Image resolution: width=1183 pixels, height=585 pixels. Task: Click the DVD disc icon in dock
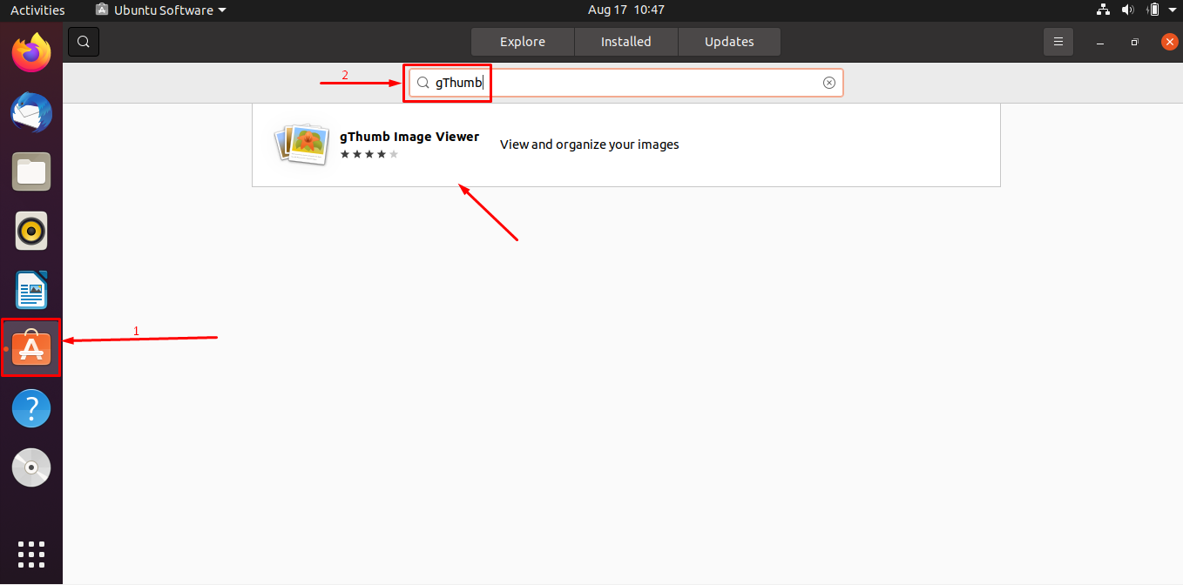click(31, 467)
